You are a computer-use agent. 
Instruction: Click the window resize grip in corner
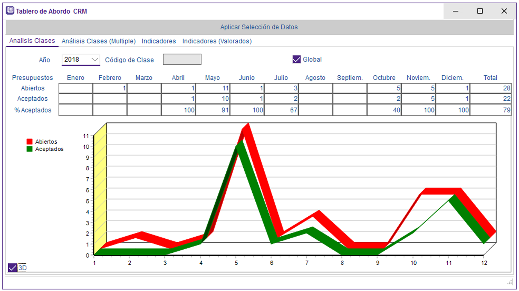pos(510,282)
